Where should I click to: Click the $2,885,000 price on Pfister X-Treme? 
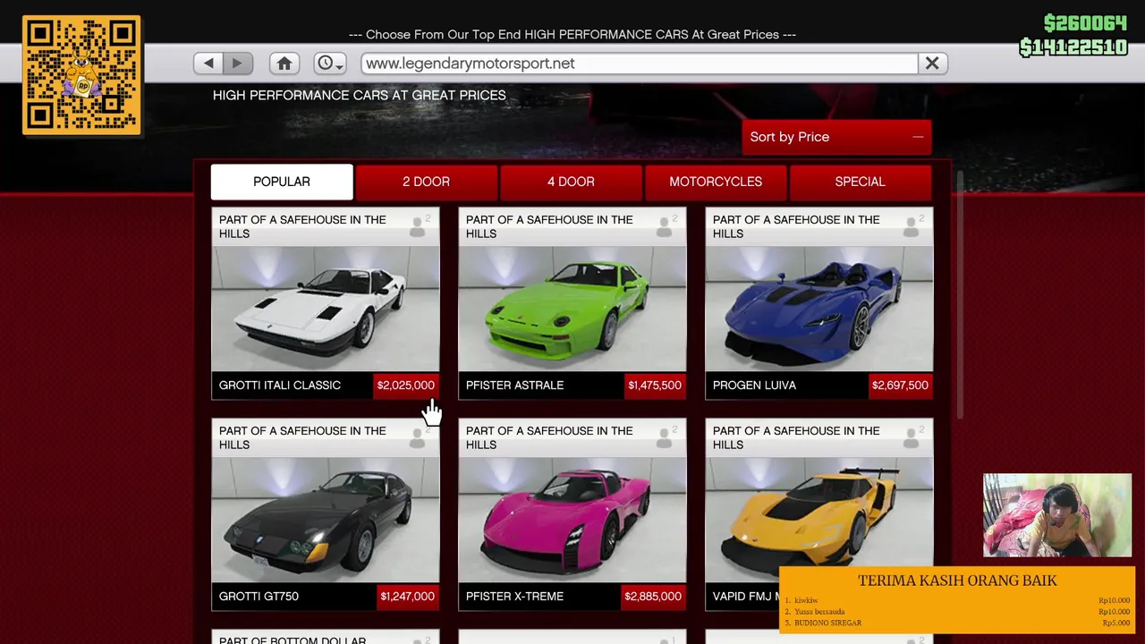(653, 597)
